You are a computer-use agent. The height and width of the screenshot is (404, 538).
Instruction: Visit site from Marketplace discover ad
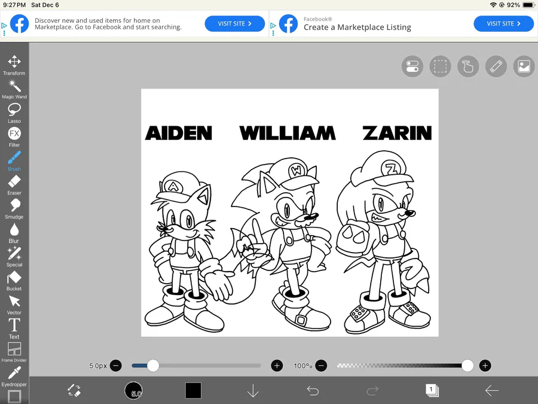pos(235,24)
